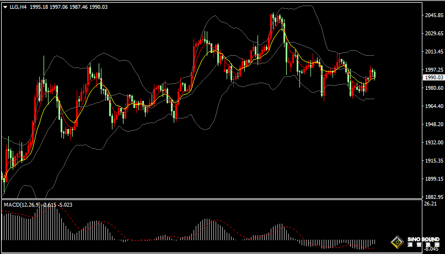Click the high price value 1997.06
This screenshot has width=445, height=254.
(x=58, y=7)
